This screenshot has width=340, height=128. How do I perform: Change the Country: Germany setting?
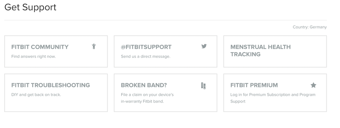310,27
